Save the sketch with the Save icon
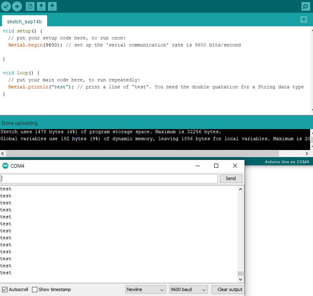Viewport: 313px width, 296px height. coord(52,7)
